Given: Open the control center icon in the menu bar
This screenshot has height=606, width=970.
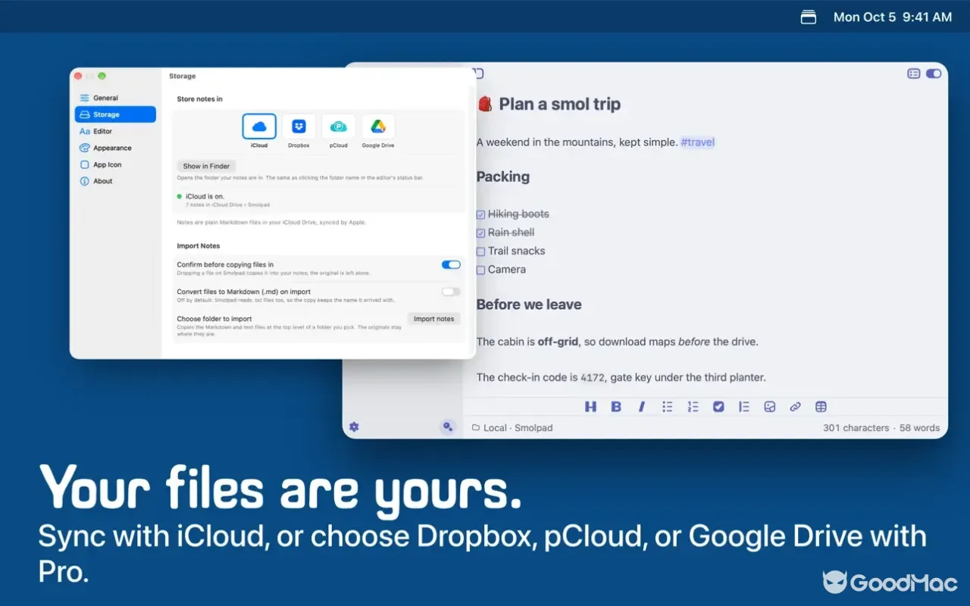Looking at the screenshot, I should click(809, 17).
